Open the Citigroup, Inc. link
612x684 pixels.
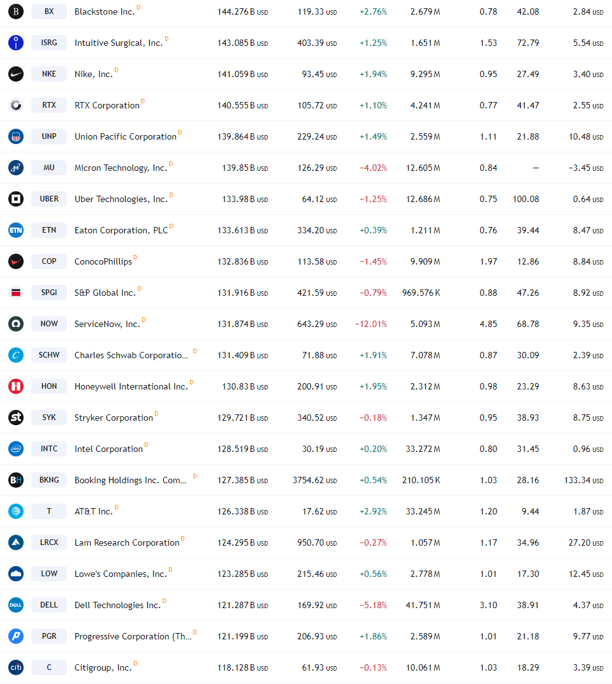pyautogui.click(x=103, y=668)
